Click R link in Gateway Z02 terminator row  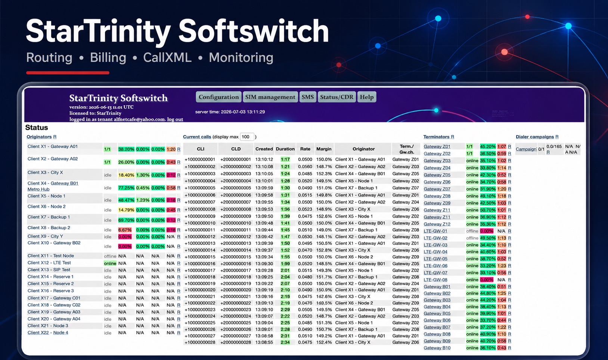pyautogui.click(x=509, y=154)
